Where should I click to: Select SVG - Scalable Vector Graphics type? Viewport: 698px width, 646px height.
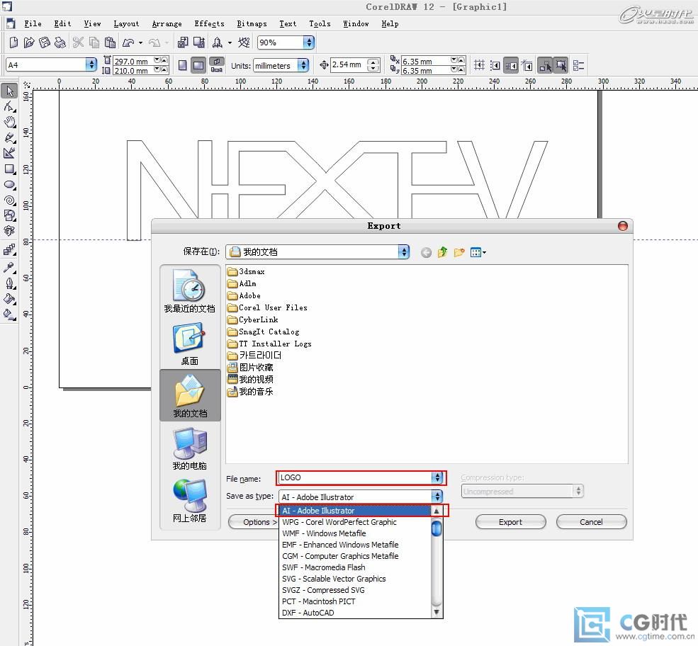[x=355, y=579]
